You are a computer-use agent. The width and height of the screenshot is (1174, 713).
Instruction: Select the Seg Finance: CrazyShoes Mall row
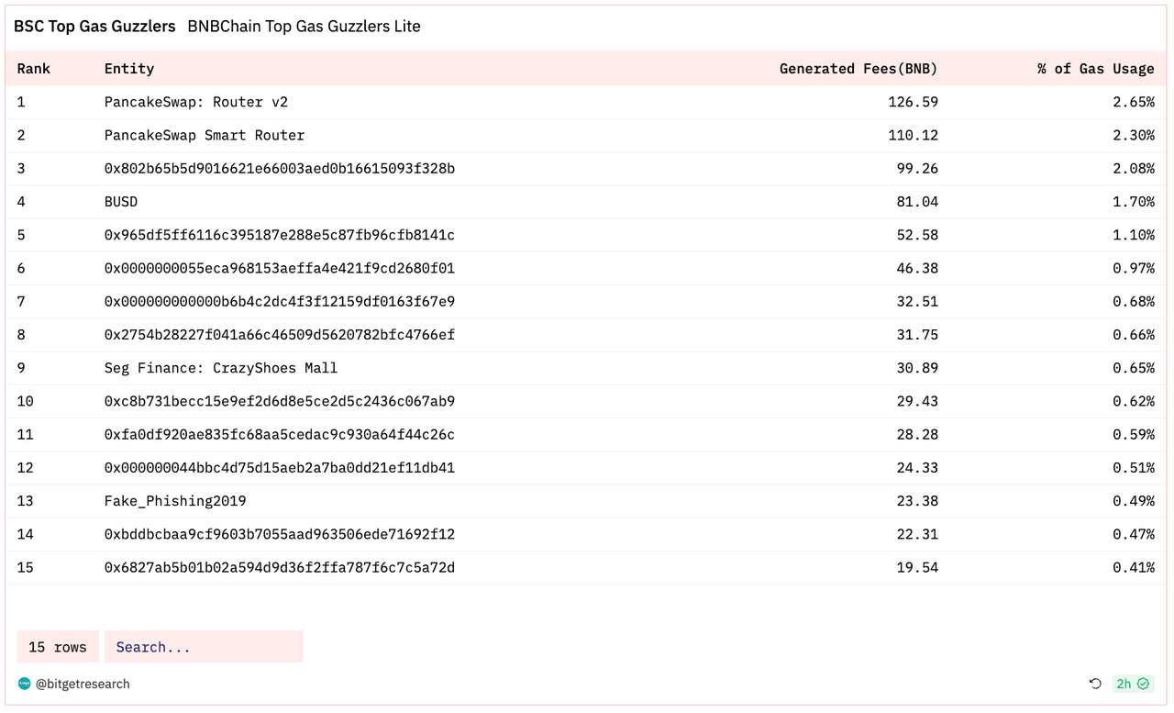point(586,368)
